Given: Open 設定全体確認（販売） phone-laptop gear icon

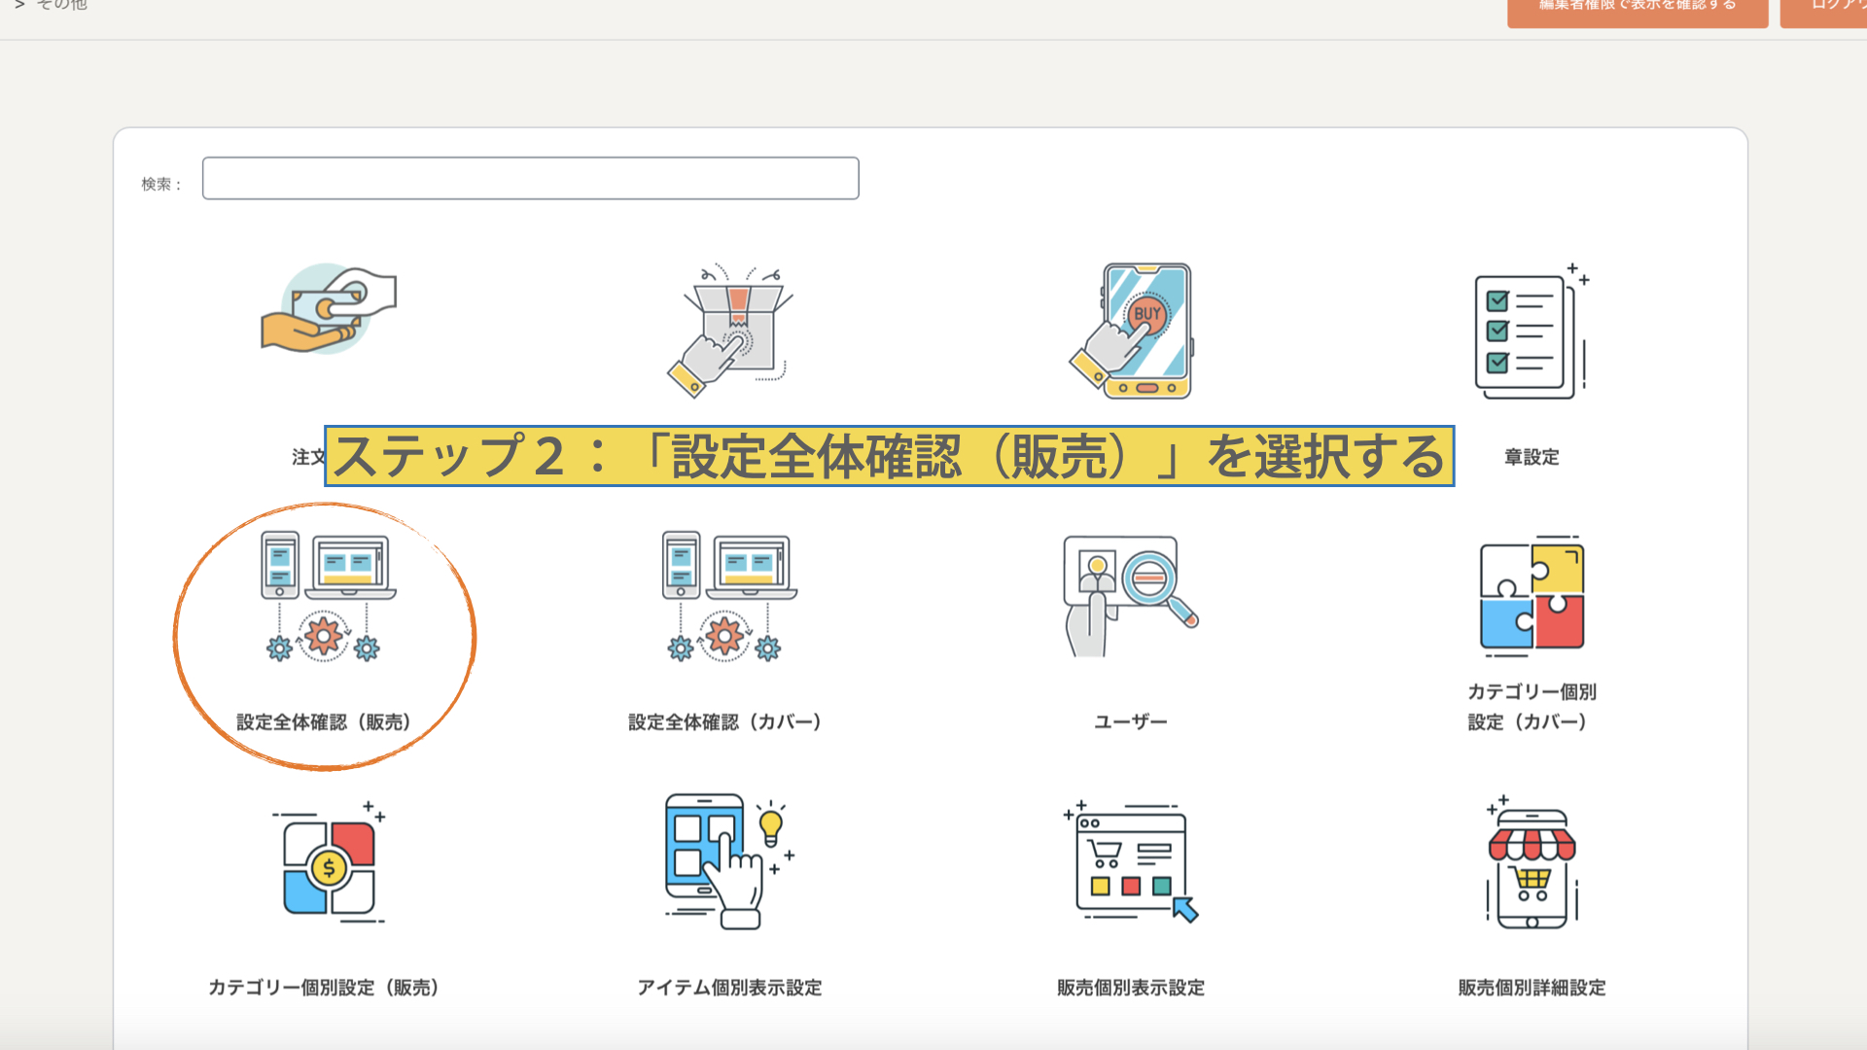Looking at the screenshot, I should (328, 596).
